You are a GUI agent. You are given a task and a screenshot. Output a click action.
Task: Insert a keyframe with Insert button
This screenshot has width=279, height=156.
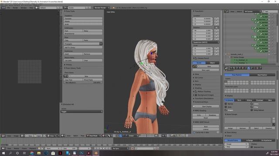tap(73, 54)
